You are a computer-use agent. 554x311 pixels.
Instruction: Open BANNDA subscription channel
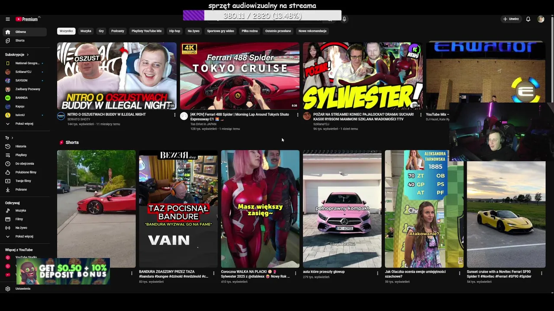click(25, 98)
